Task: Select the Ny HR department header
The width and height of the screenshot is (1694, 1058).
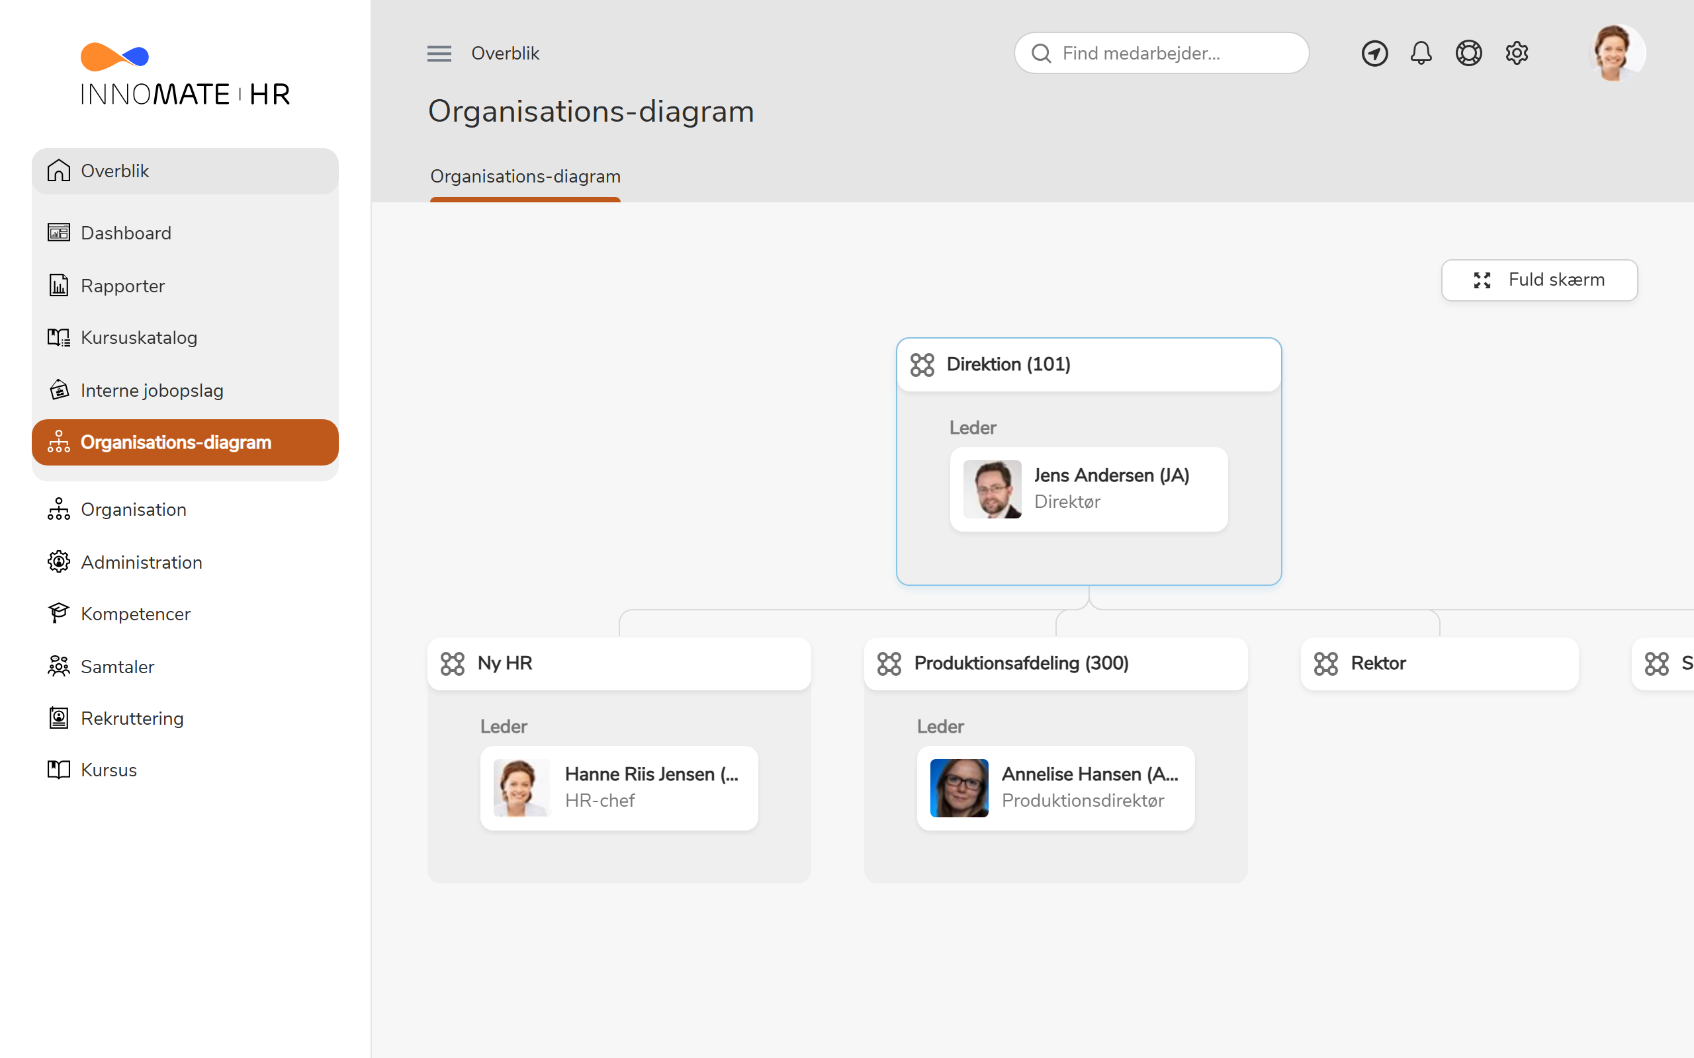Action: pyautogui.click(x=619, y=663)
